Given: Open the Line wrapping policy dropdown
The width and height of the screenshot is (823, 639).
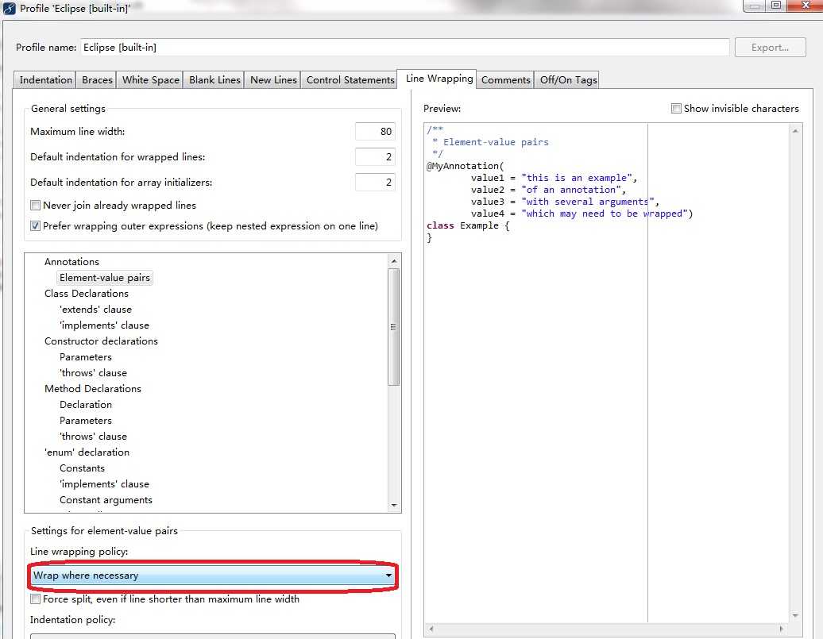Looking at the screenshot, I should click(x=213, y=575).
